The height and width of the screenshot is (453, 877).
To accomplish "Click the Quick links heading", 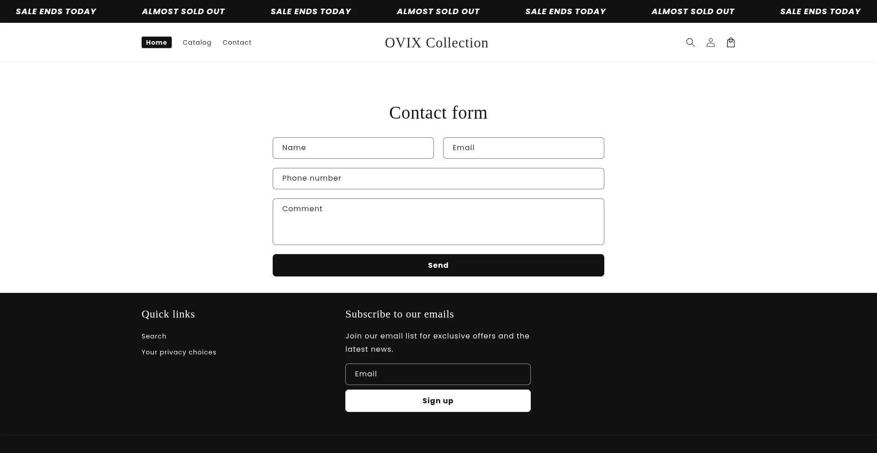I will [168, 314].
